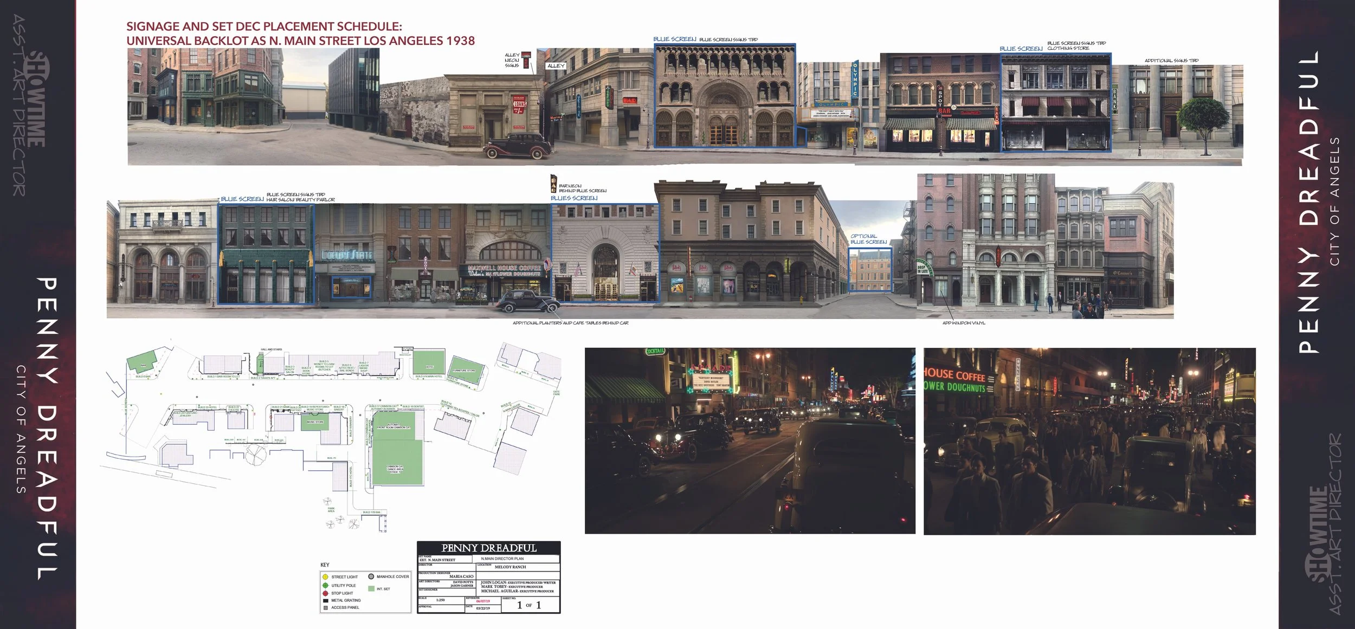Click the 'ADDITIONAL SIGNS TBD' annotation
Screen dimensions: 1355x629
click(1171, 61)
